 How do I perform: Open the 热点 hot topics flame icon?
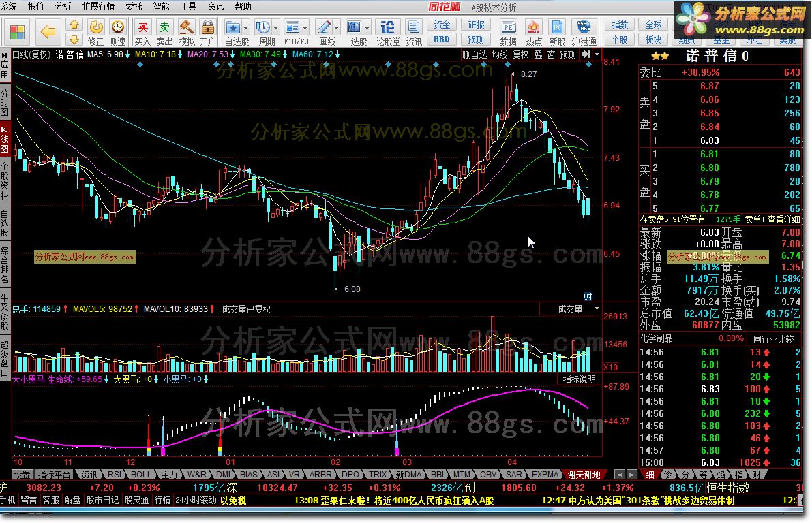(533, 32)
